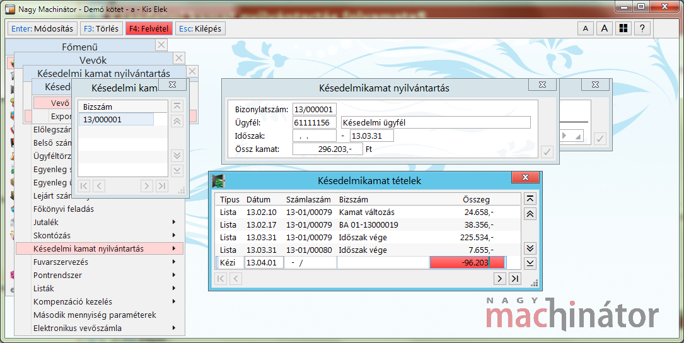
Task: Close the Késedelmikamat nyilvántartás form window
Action: (x=542, y=84)
